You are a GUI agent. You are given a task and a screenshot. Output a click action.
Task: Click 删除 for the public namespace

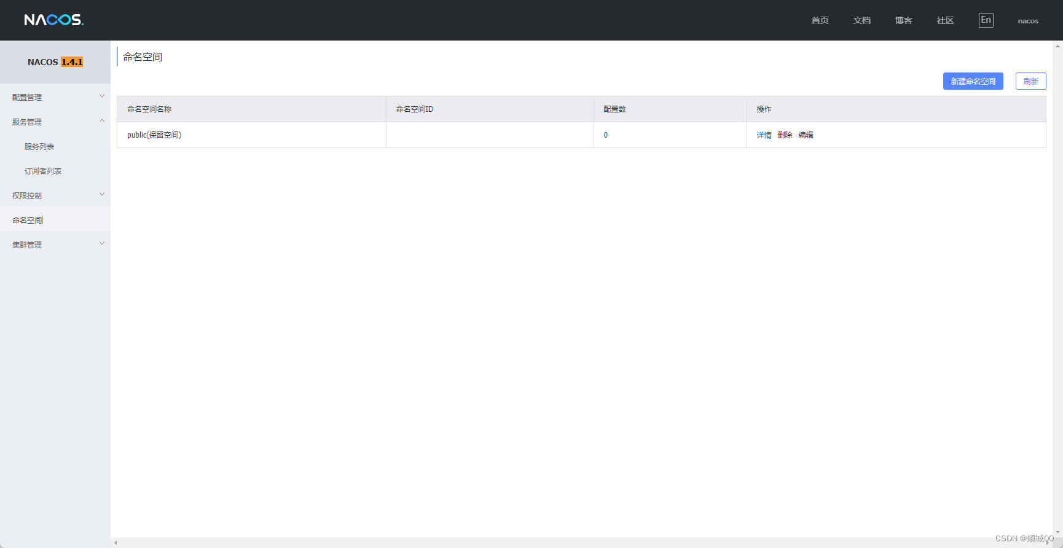click(785, 135)
